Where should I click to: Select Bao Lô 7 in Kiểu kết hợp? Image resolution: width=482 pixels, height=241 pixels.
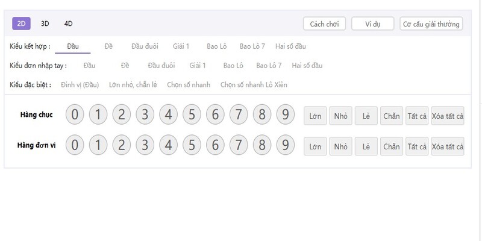tap(252, 46)
